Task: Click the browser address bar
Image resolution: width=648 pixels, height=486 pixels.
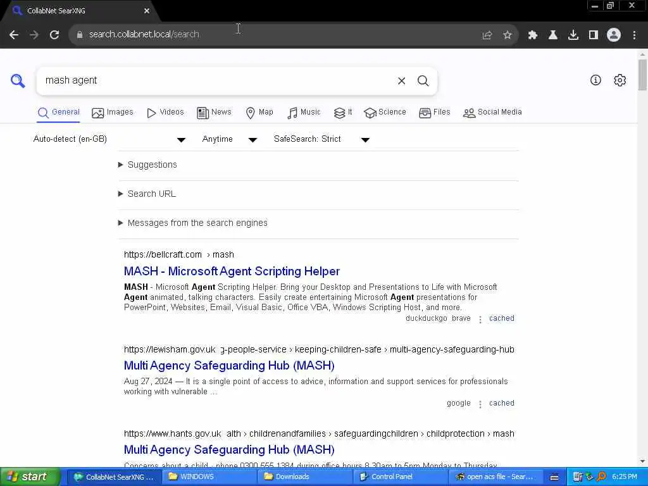Action: click(x=281, y=35)
